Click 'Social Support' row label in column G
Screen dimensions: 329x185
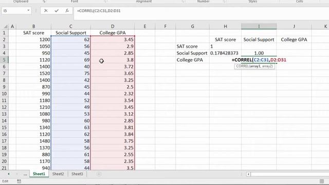coord(192,53)
